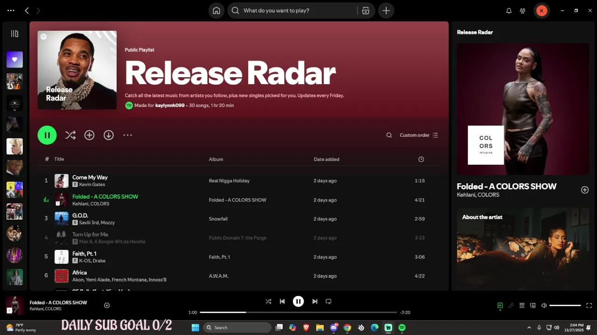Toggle the remaining time display -3:20
This screenshot has width=597, height=335.
point(405,312)
